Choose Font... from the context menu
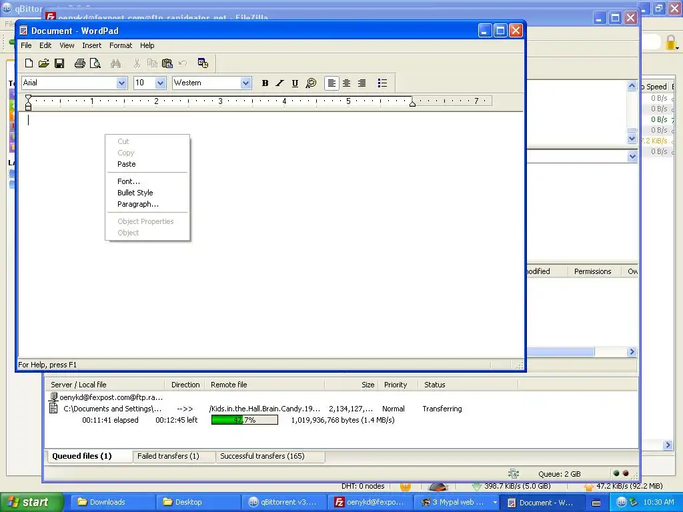 (x=147, y=181)
